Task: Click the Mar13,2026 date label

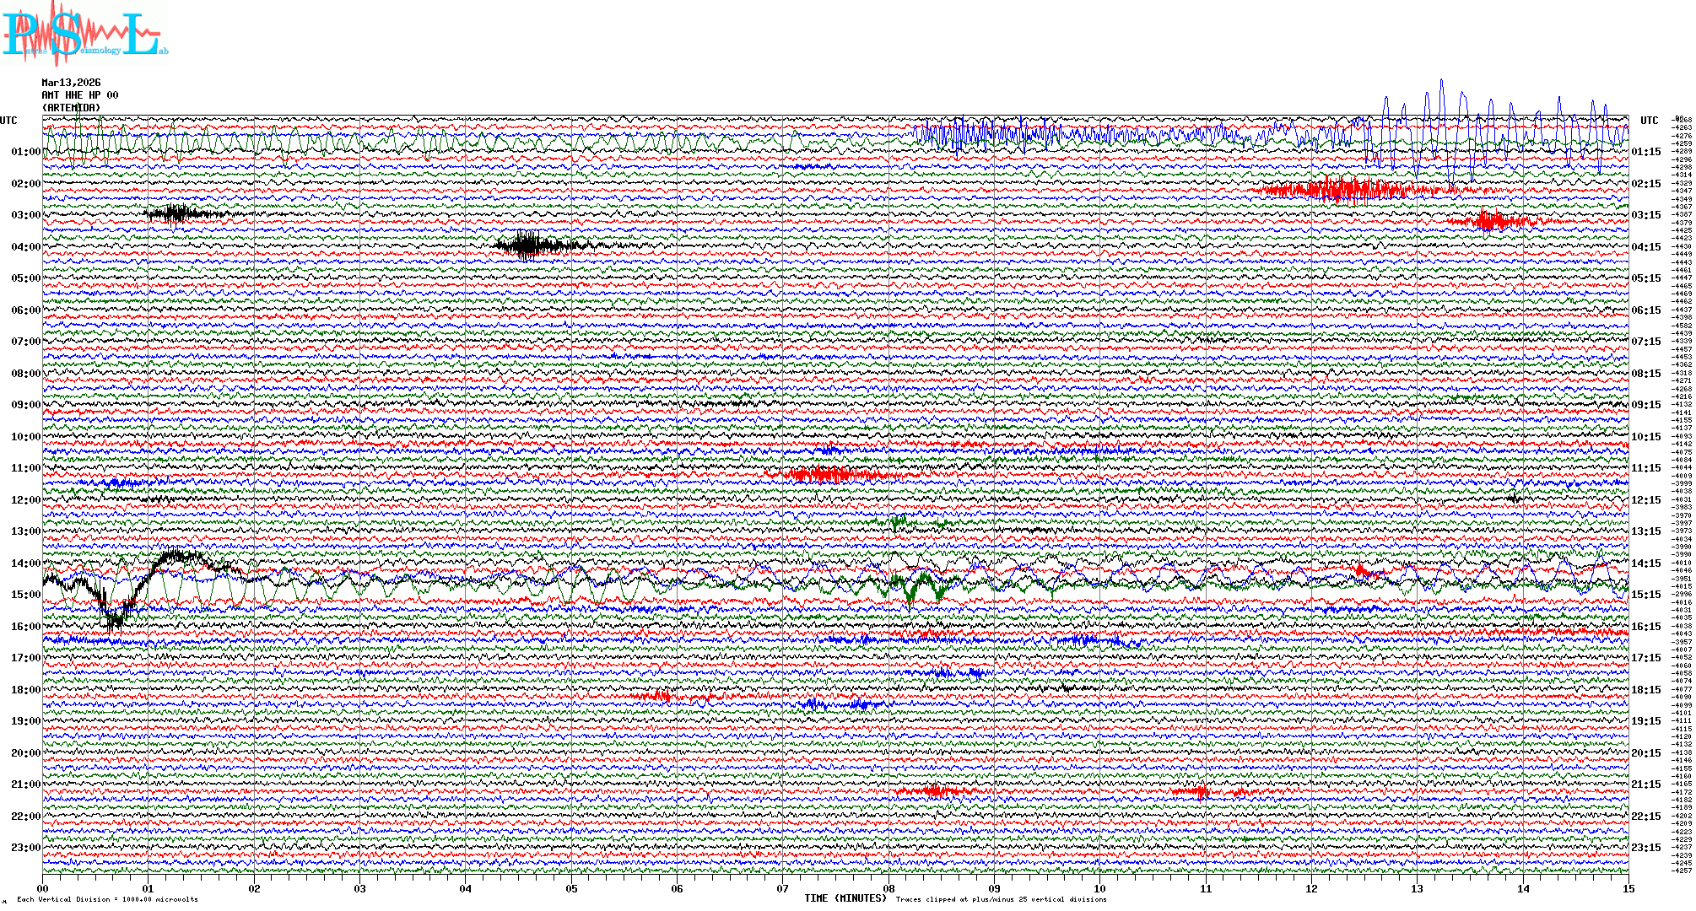Action: [x=71, y=83]
